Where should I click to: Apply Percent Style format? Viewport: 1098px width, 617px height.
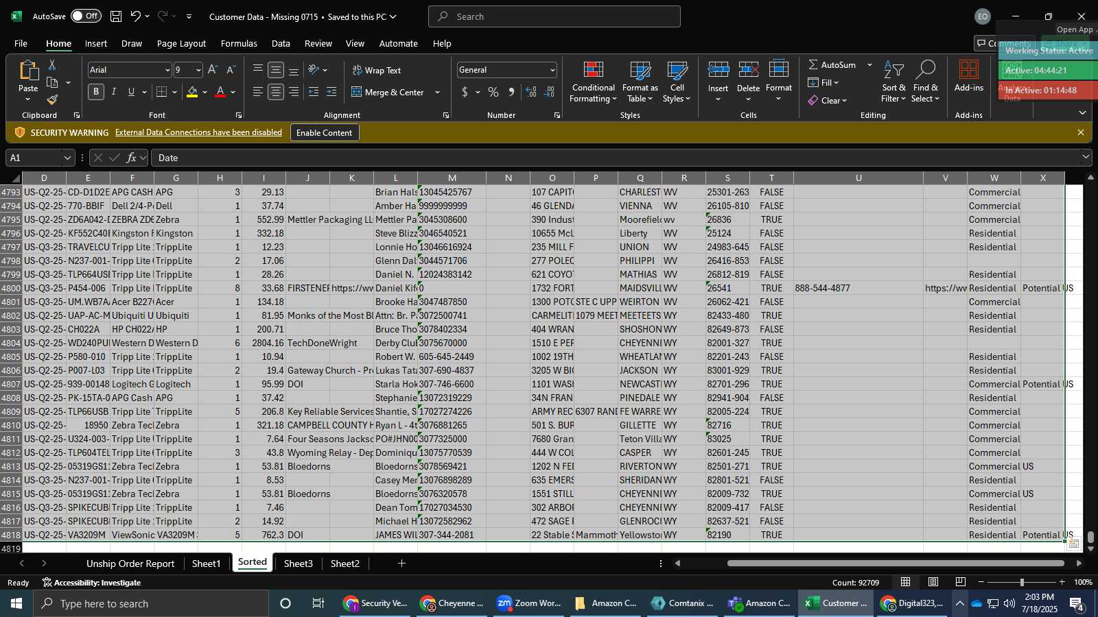coord(493,92)
